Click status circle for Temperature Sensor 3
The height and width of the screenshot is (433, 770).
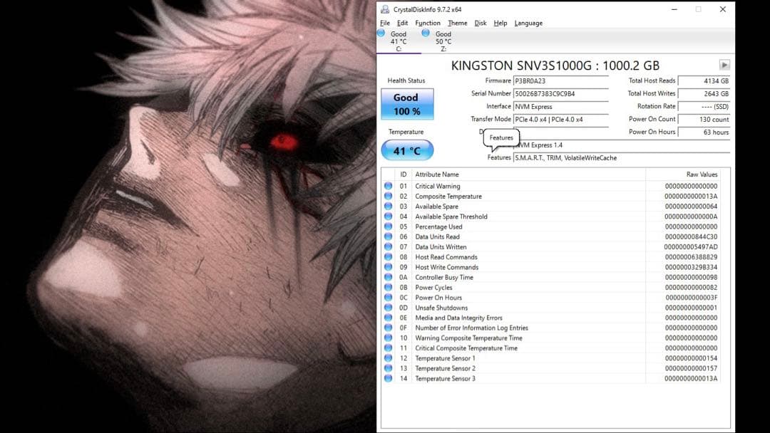388,379
